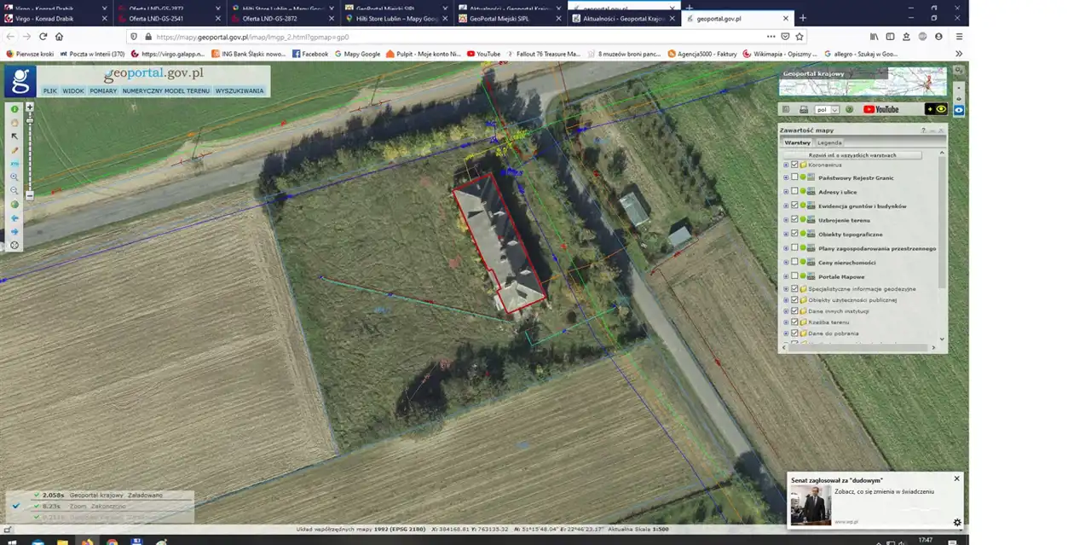Select the green info identify tool
Viewport: 1091px width, 545px height.
[x=14, y=109]
